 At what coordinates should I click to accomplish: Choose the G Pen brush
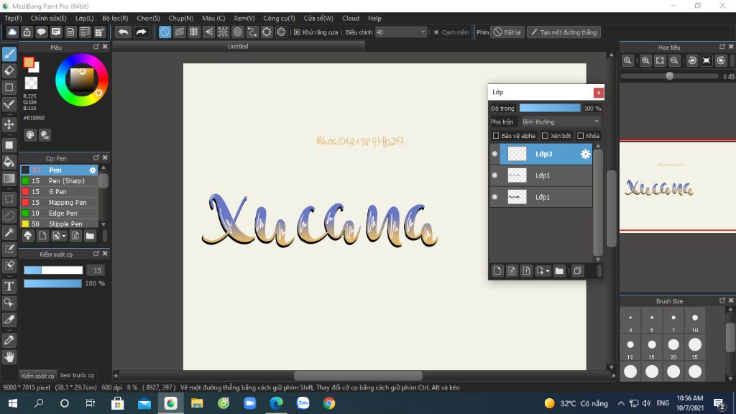click(x=59, y=191)
